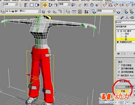This screenshot has width=135, height=105.
Task: Toggle layer visibility eye in layer dropdown
Action: pos(7,11)
